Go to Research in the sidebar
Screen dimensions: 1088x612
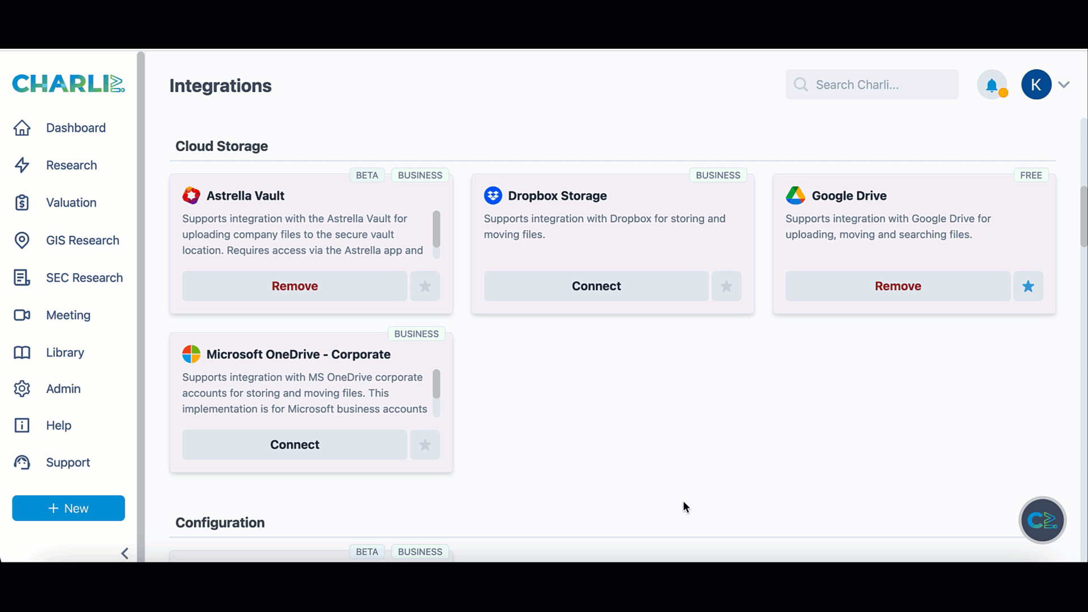pyautogui.click(x=71, y=165)
